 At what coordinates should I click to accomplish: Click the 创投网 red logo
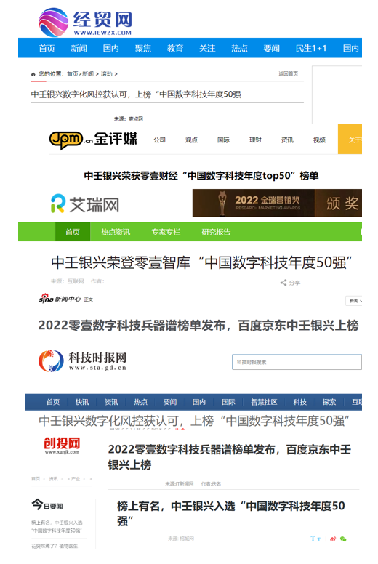pyautogui.click(x=62, y=446)
